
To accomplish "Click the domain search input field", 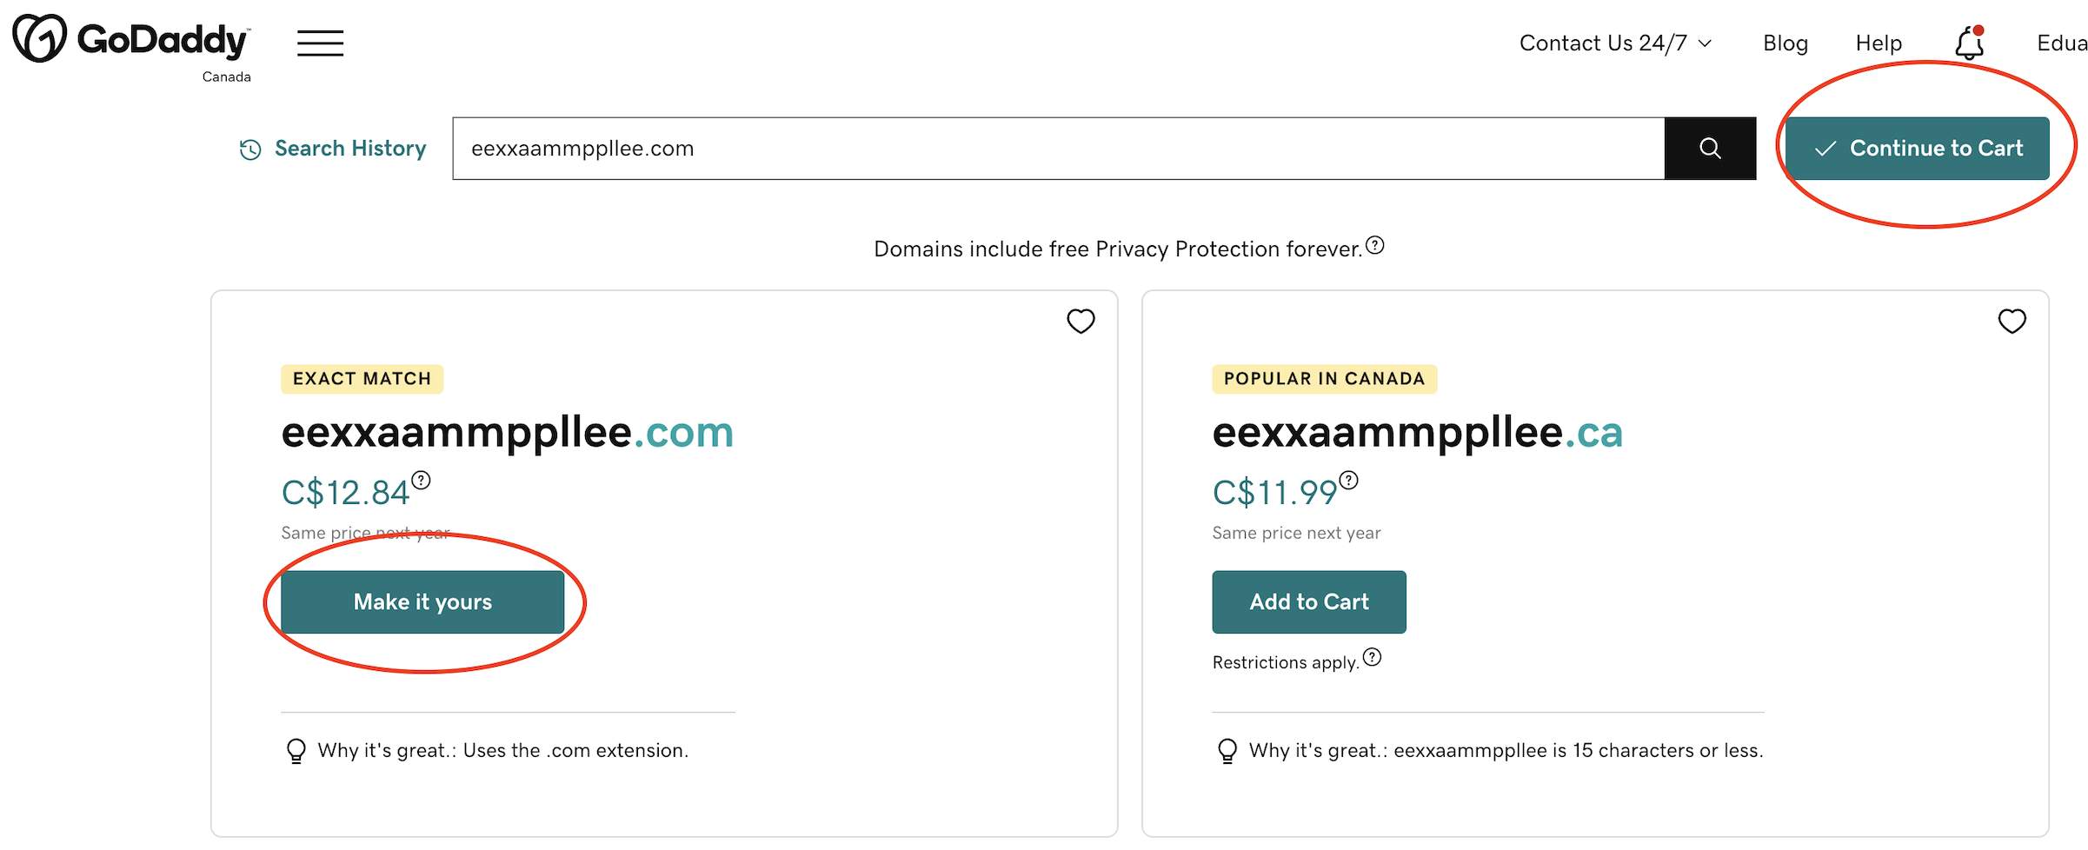I will point(1058,149).
